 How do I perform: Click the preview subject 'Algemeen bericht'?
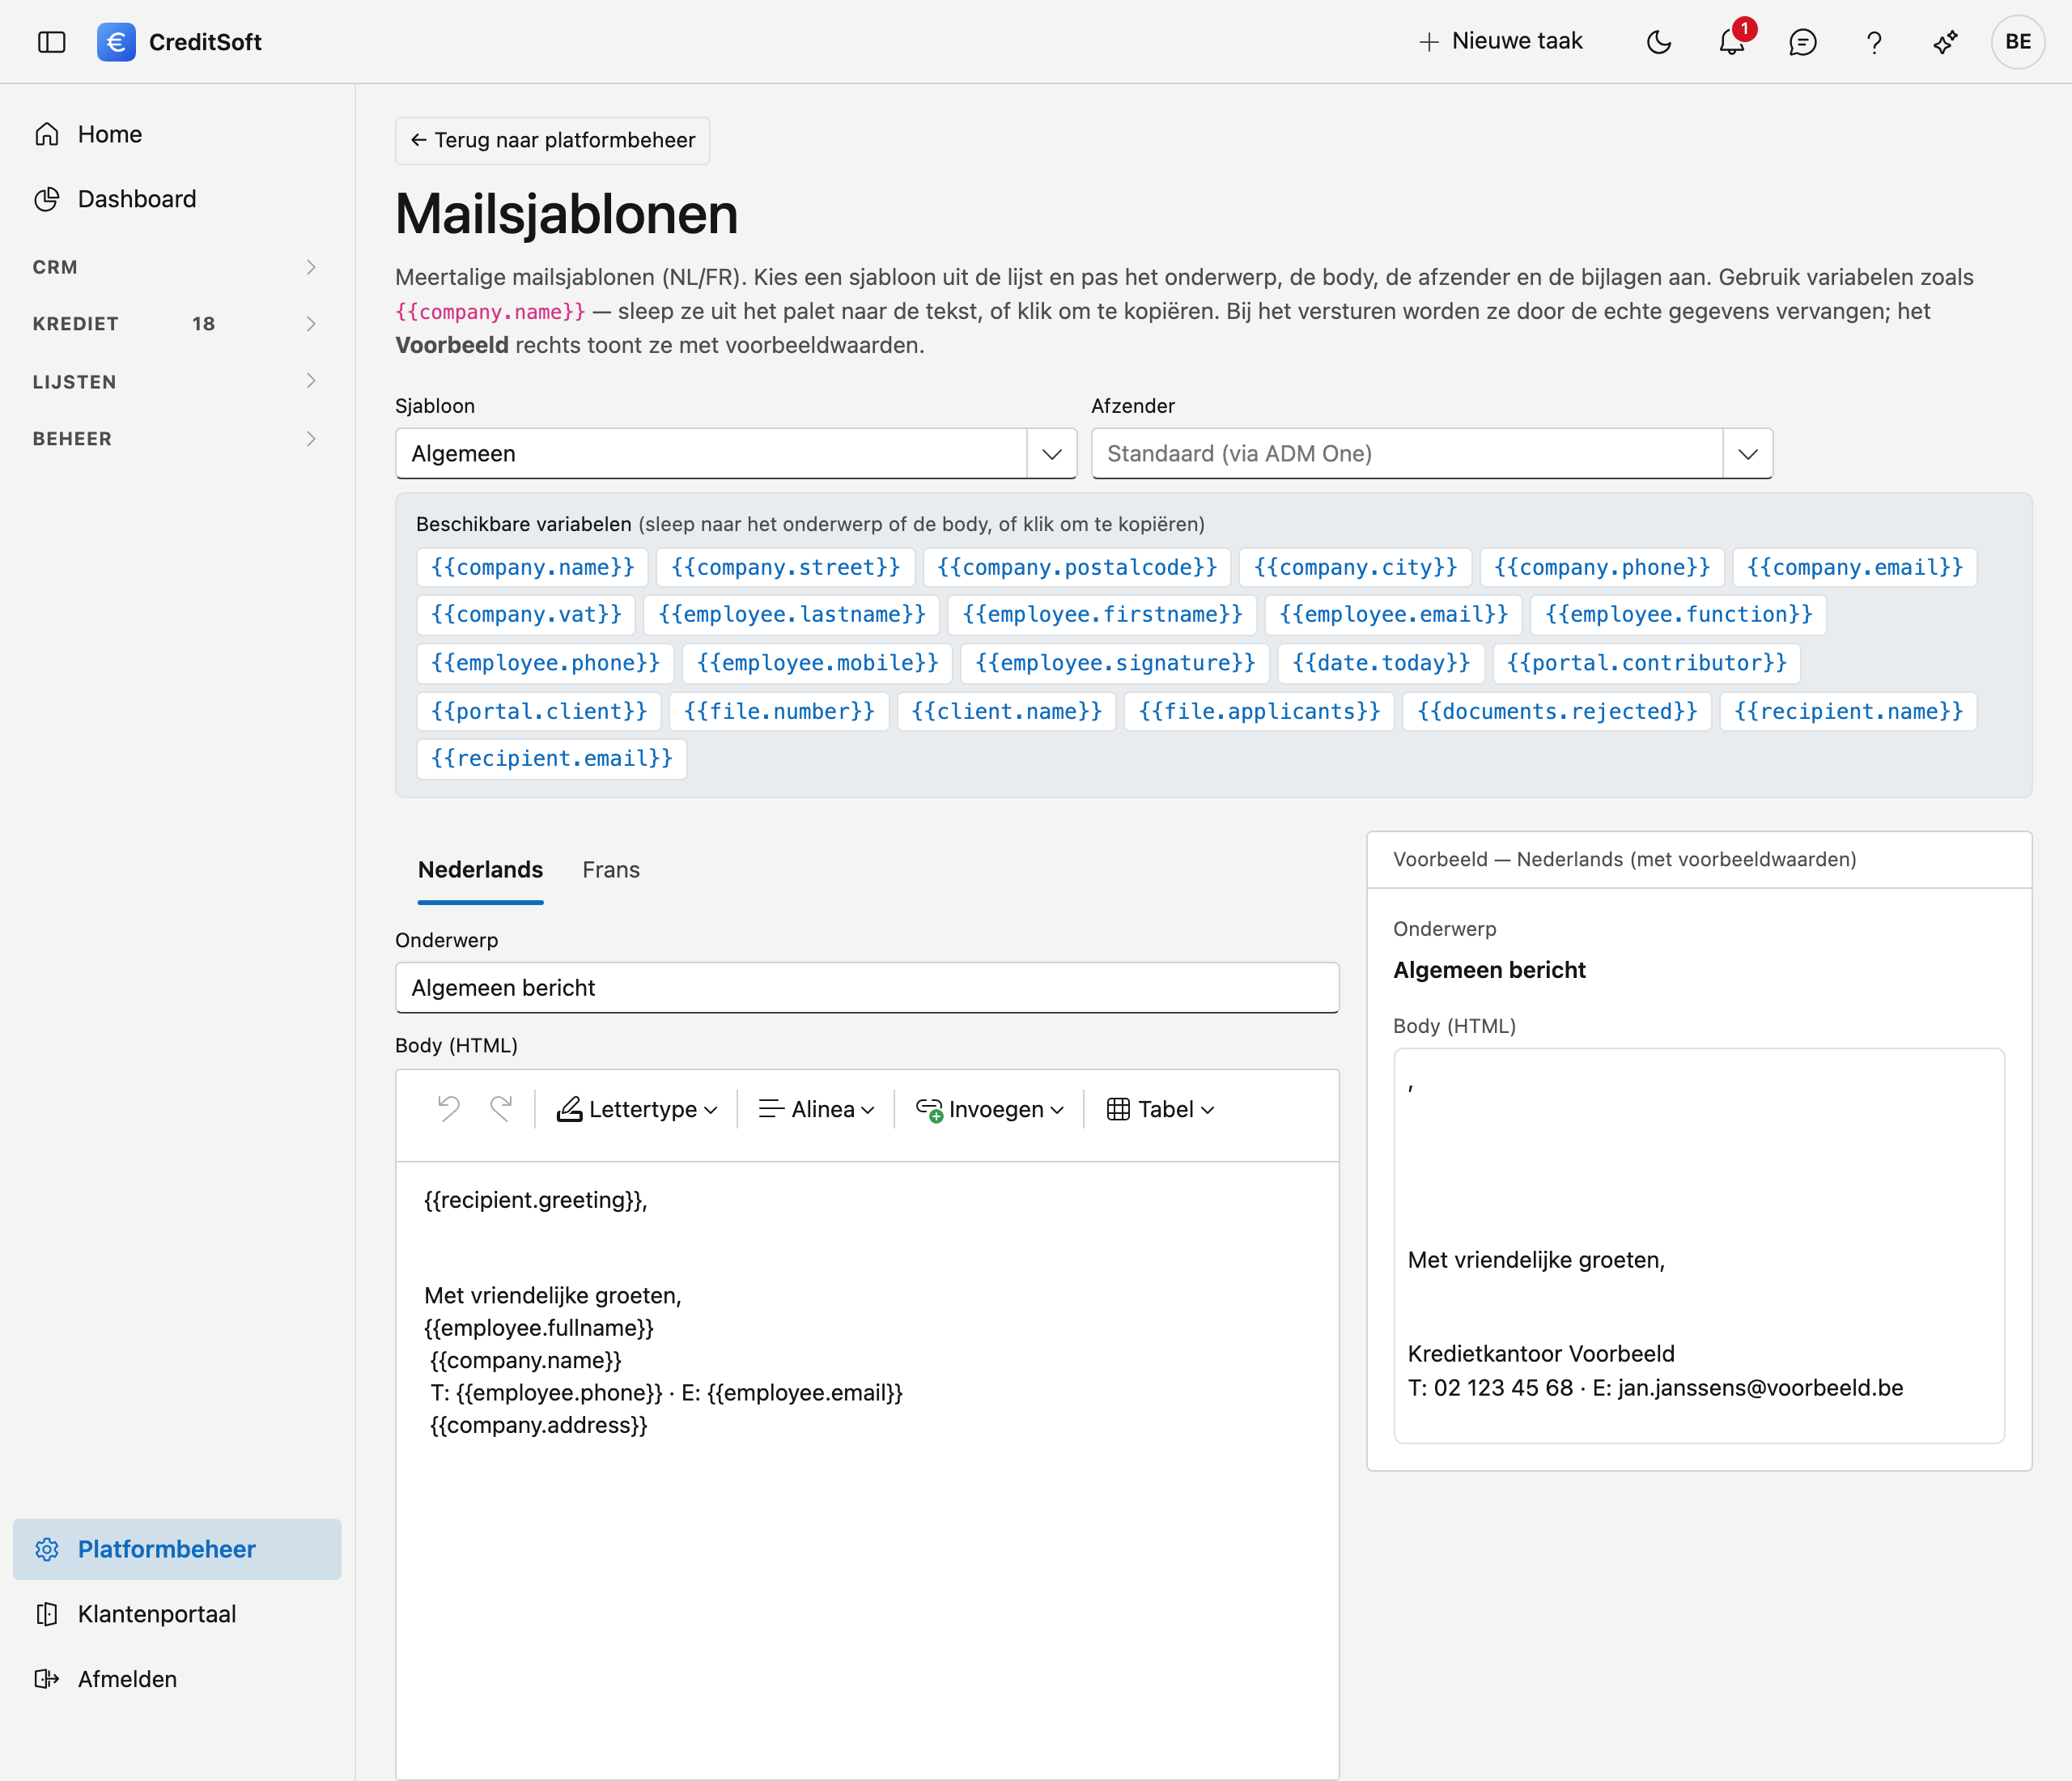[1489, 970]
